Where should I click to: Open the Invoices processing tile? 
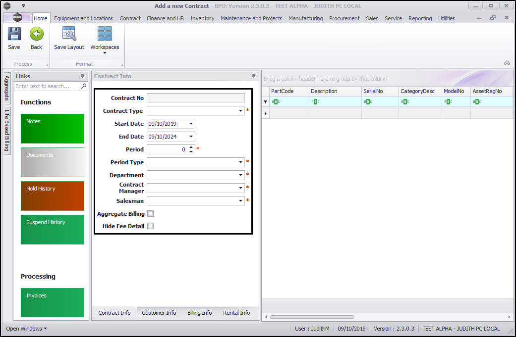[x=53, y=302]
